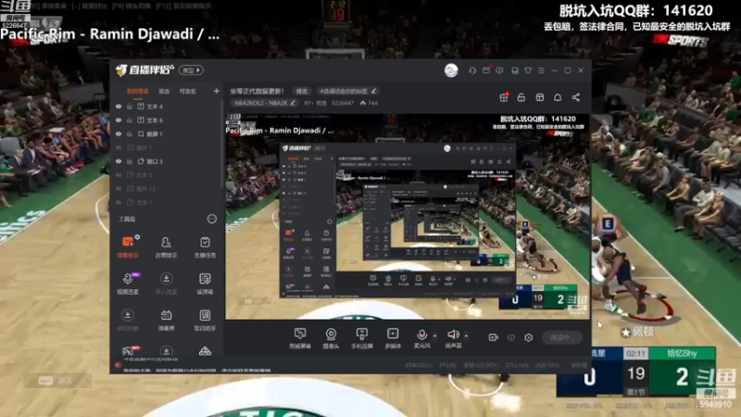Switch to the 双击 scene tab

(164, 91)
